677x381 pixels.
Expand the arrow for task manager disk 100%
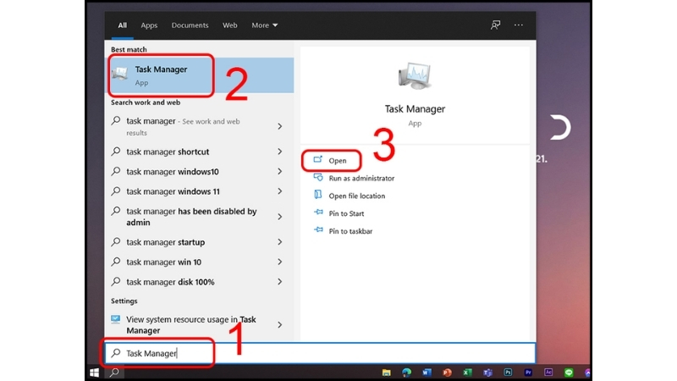280,282
